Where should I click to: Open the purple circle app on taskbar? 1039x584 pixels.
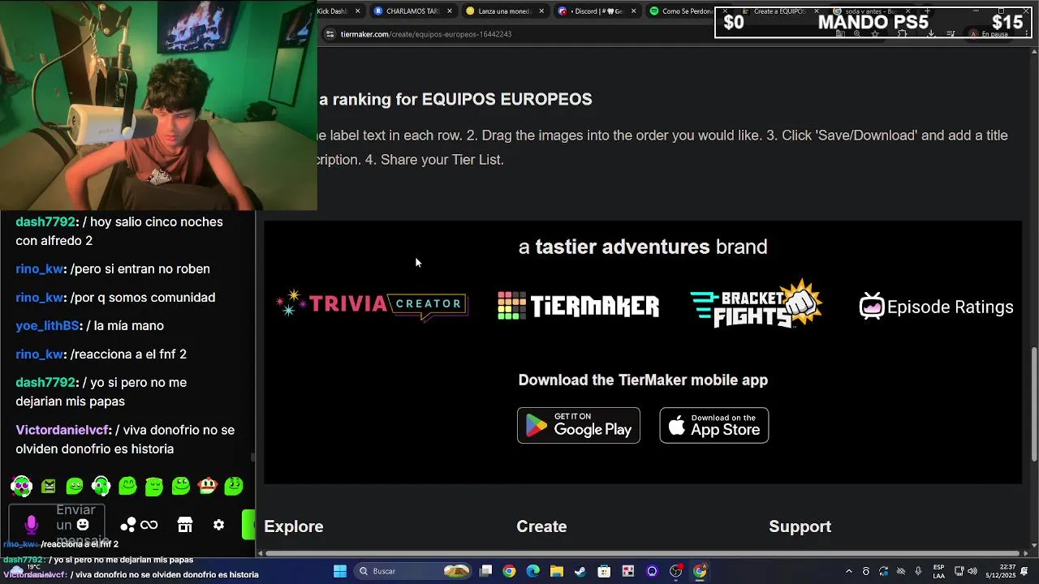[x=652, y=571]
